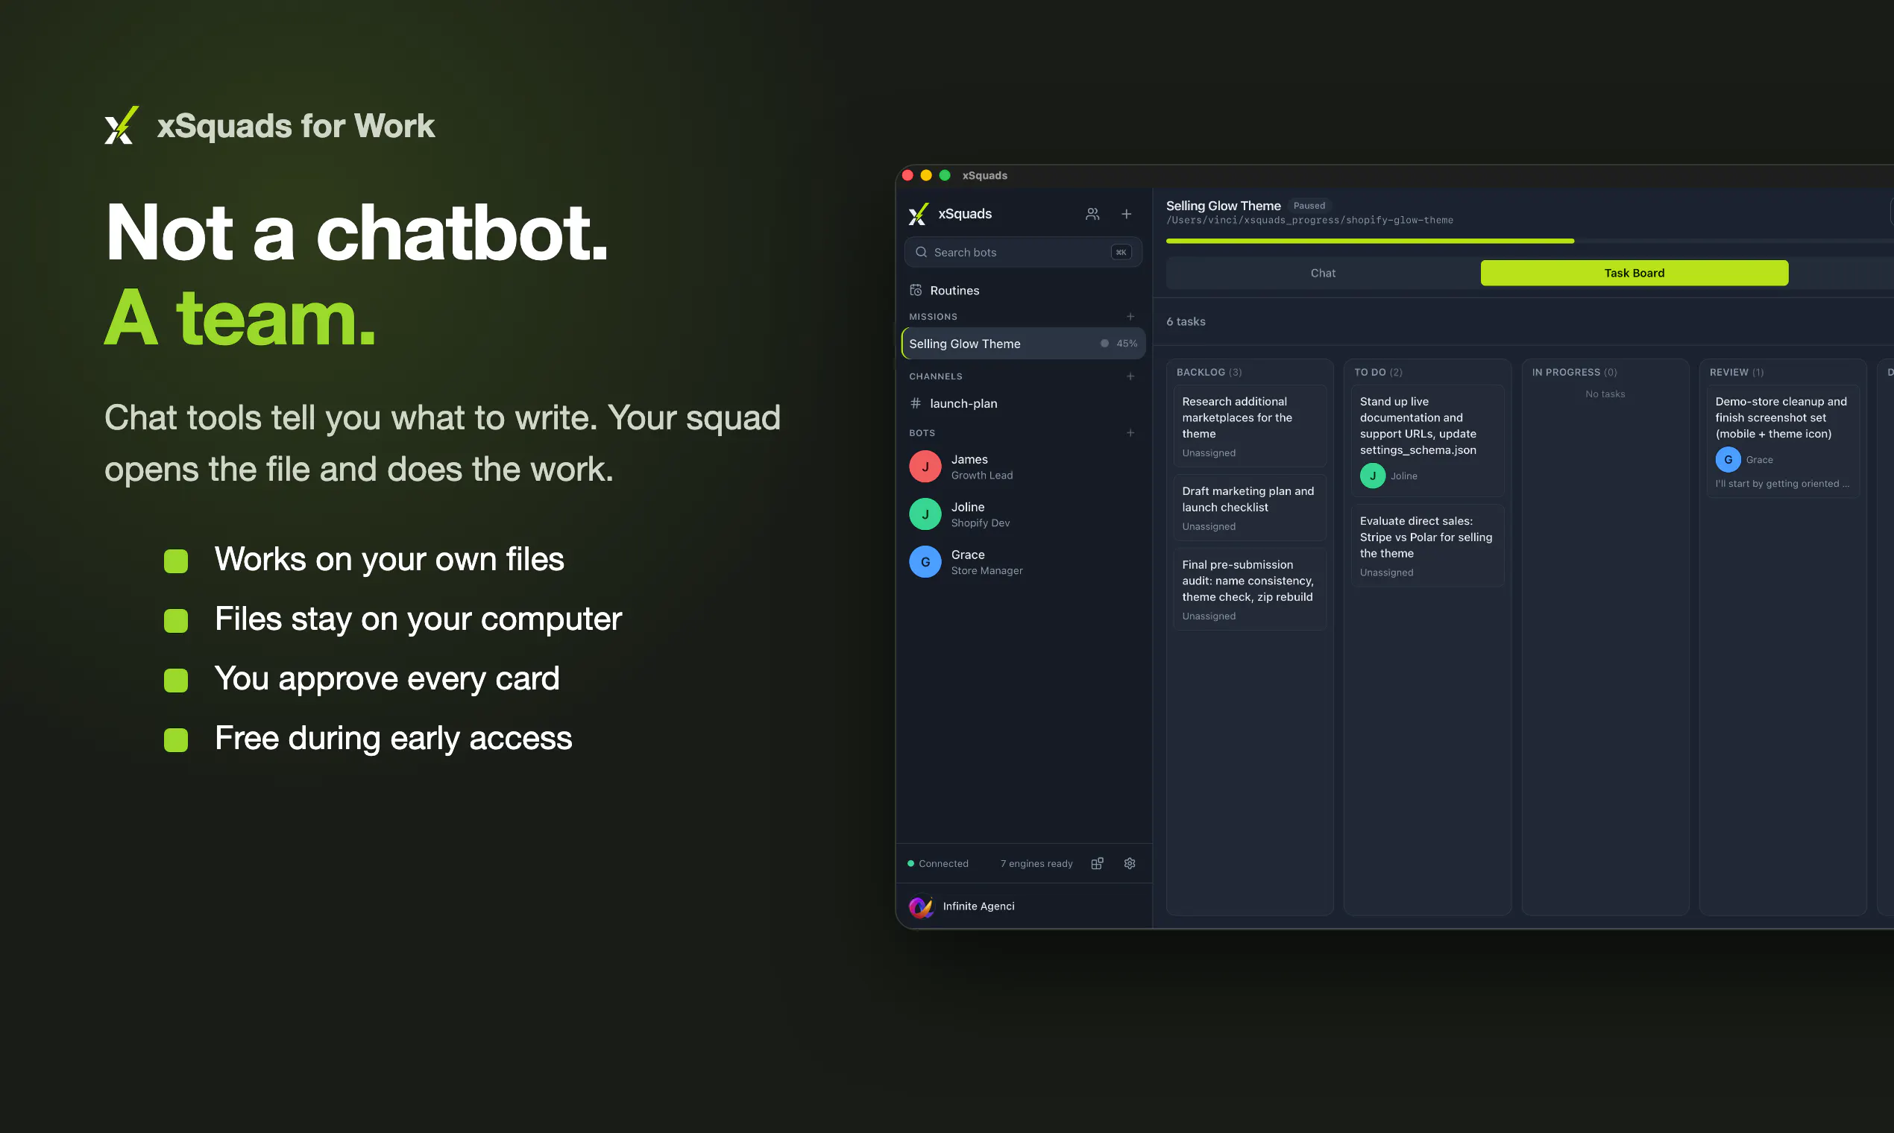Open the Demo-store cleanup review card

pos(1782,441)
